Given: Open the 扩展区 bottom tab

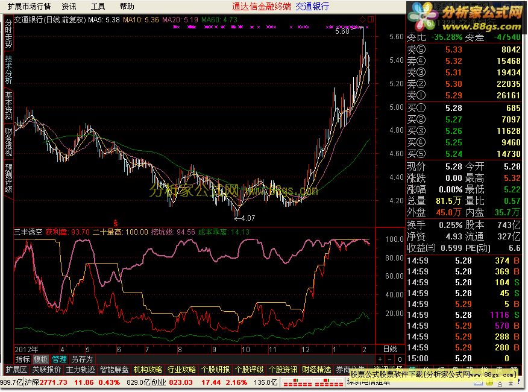Looking at the screenshot, I should click(16, 370).
